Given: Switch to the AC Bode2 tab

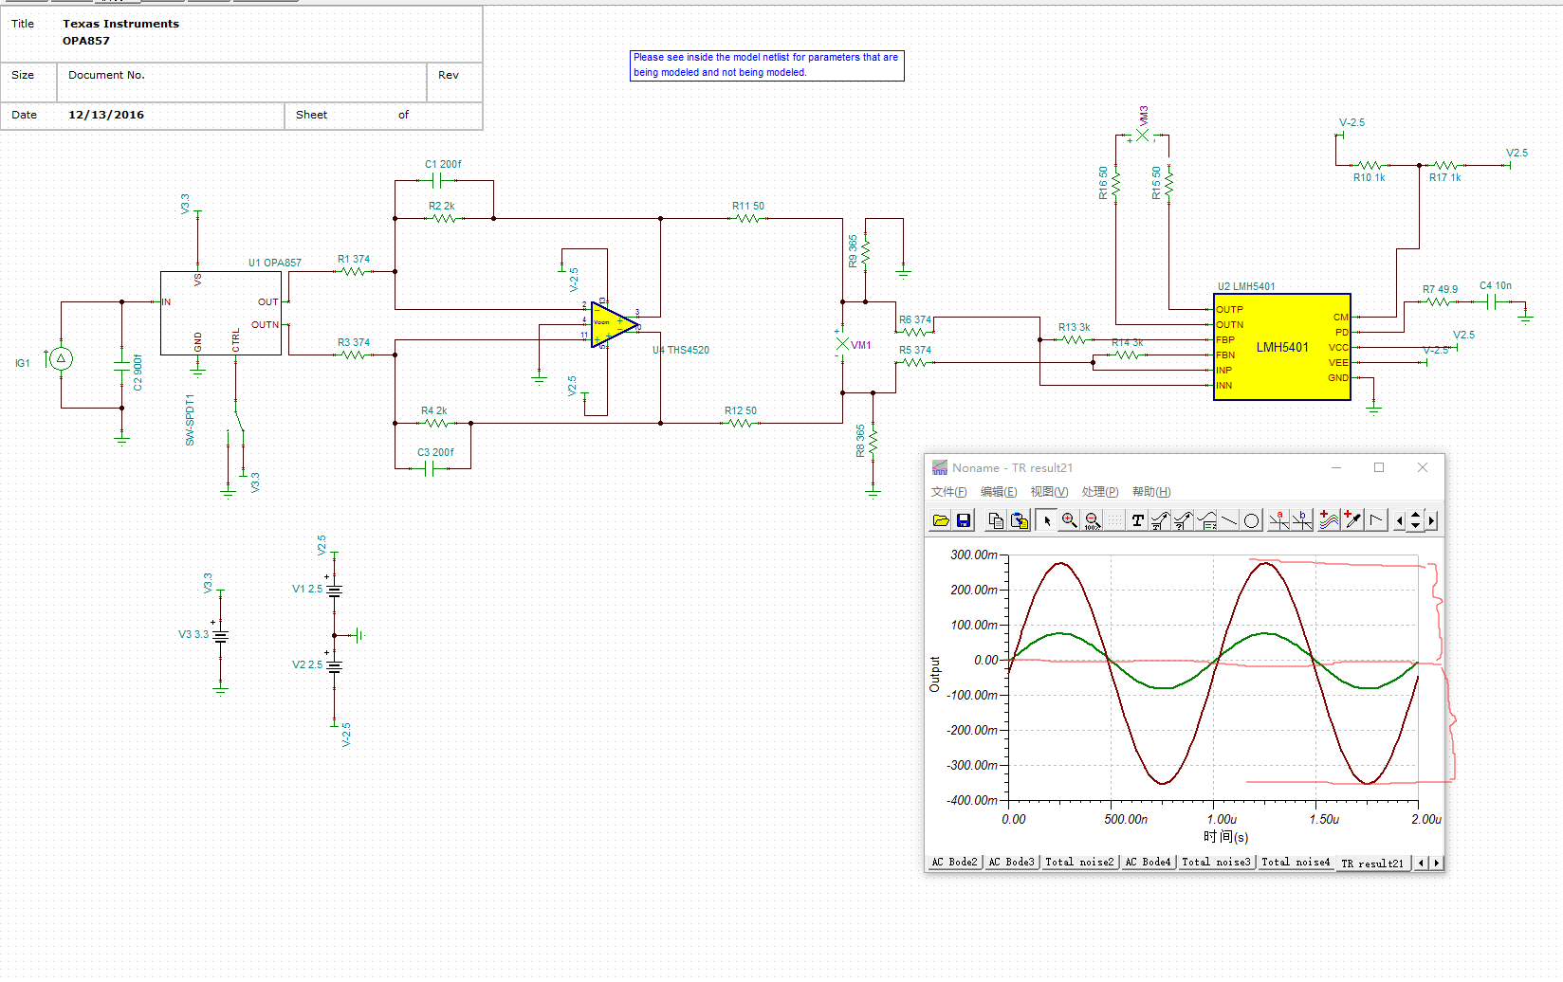Looking at the screenshot, I should 953,863.
